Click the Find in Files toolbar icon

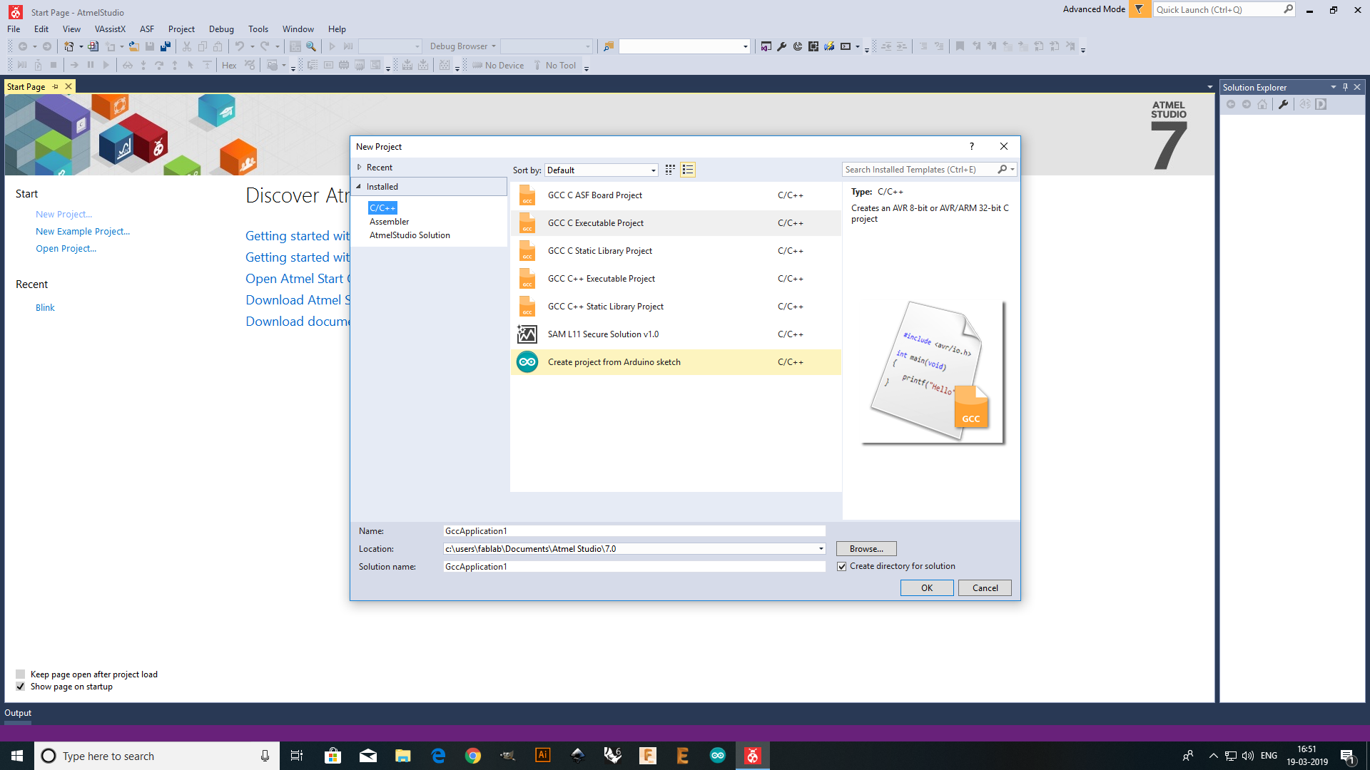pyautogui.click(x=311, y=46)
